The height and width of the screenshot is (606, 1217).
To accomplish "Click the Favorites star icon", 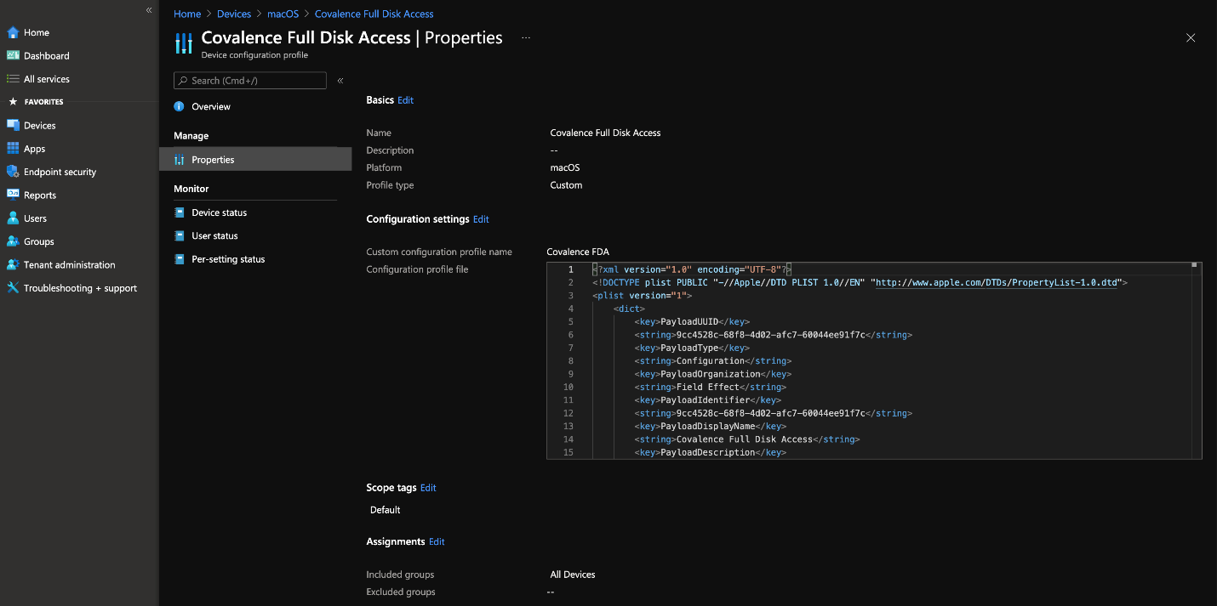I will (13, 102).
